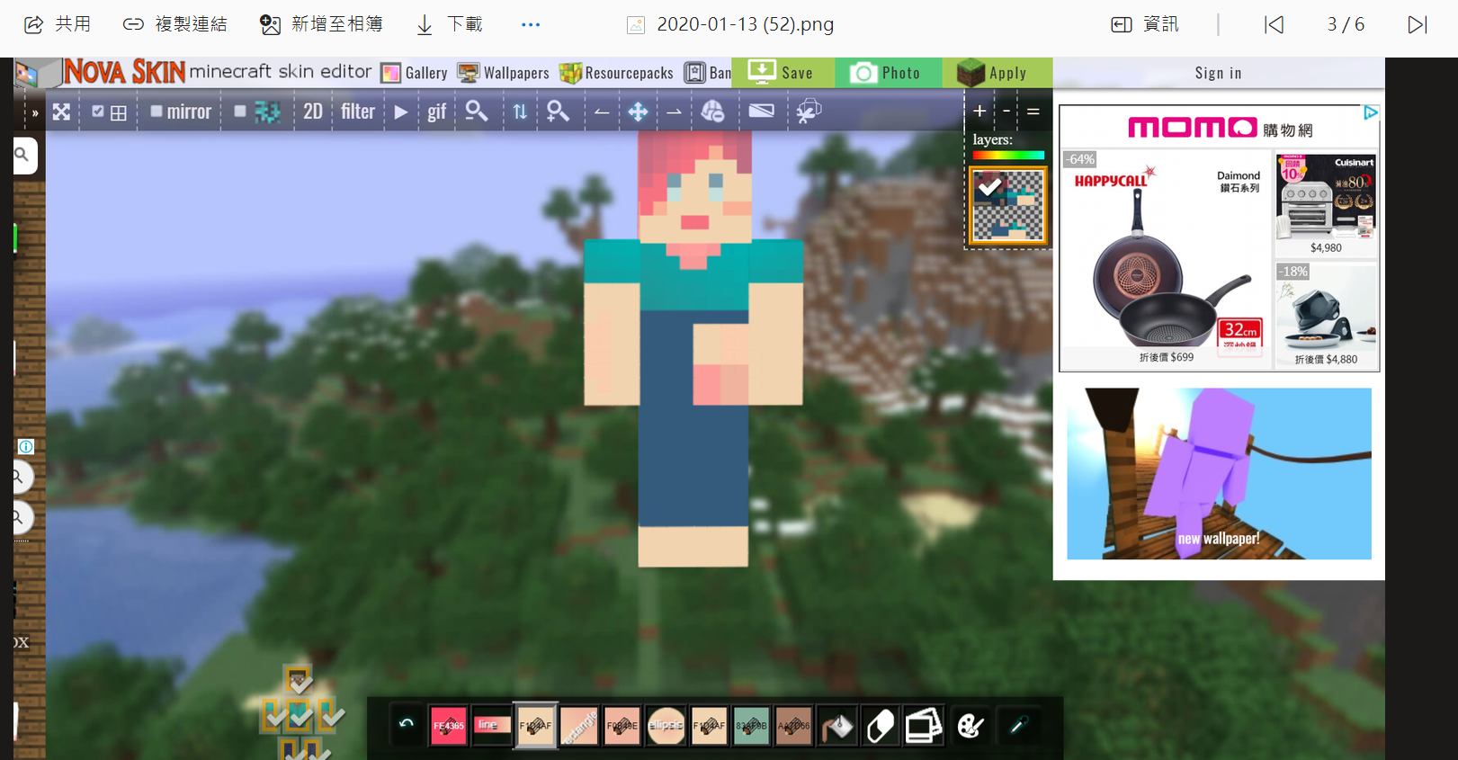Toggle layer visibility checkmark in layers panel

989,186
